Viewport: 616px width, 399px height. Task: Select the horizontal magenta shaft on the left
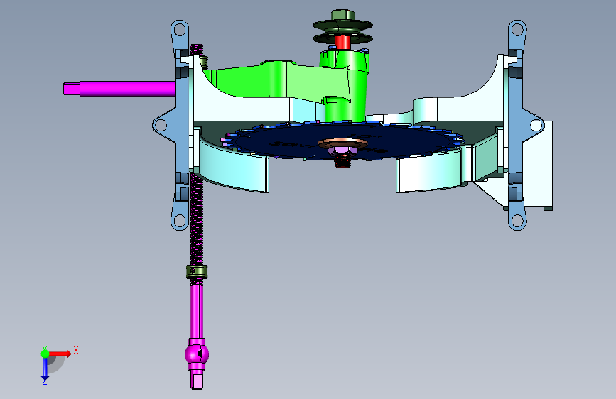pos(119,88)
